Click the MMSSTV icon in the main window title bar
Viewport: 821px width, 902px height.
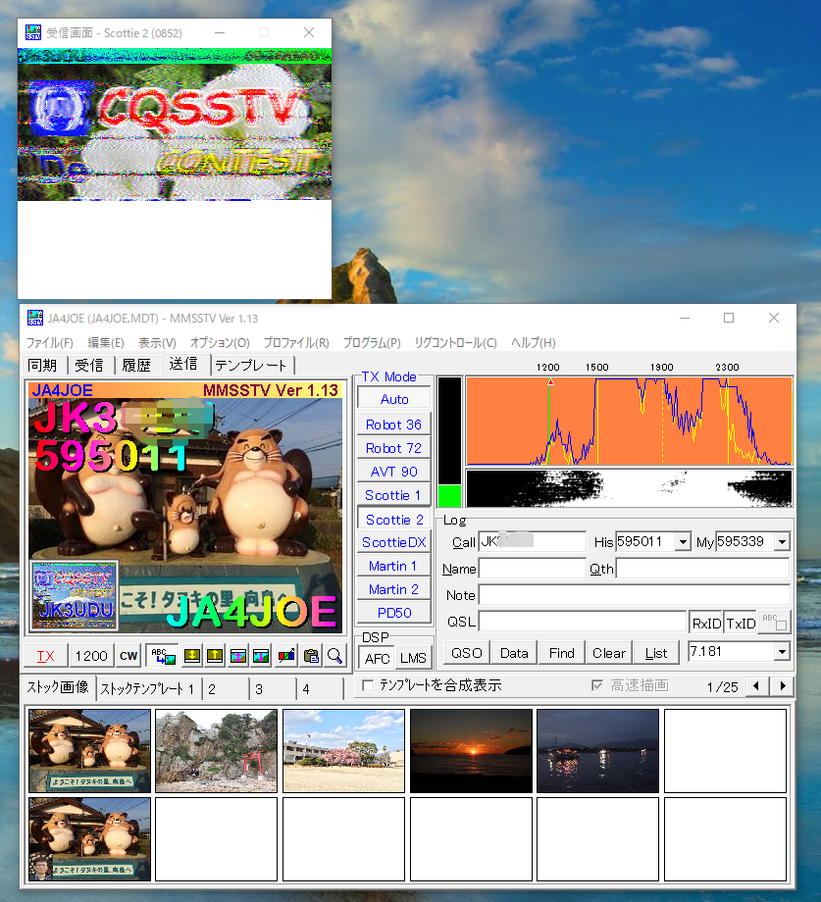pyautogui.click(x=34, y=319)
